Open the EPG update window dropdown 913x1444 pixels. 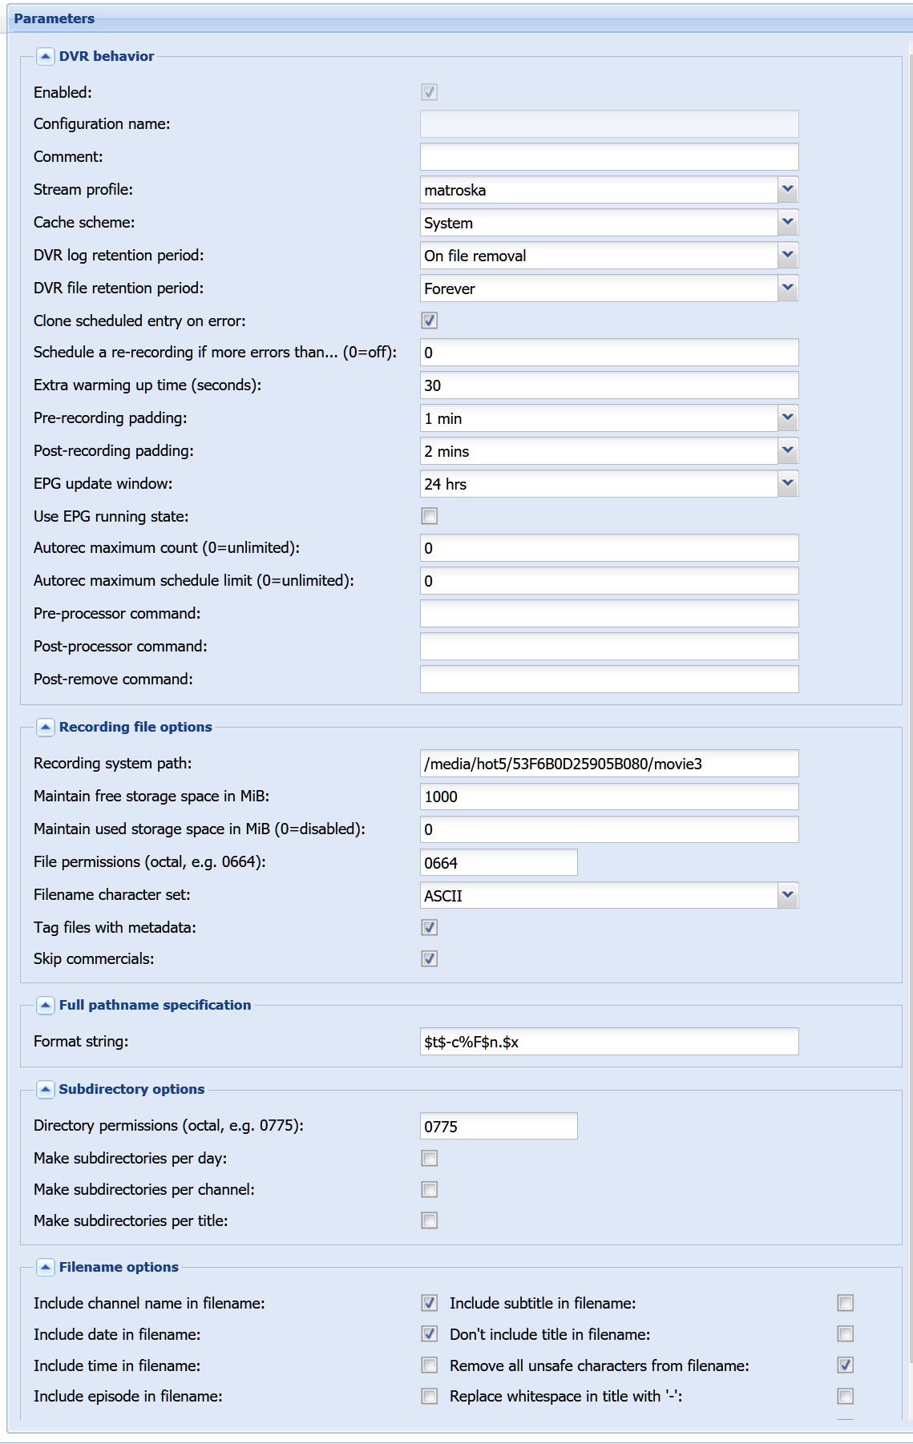coord(788,484)
